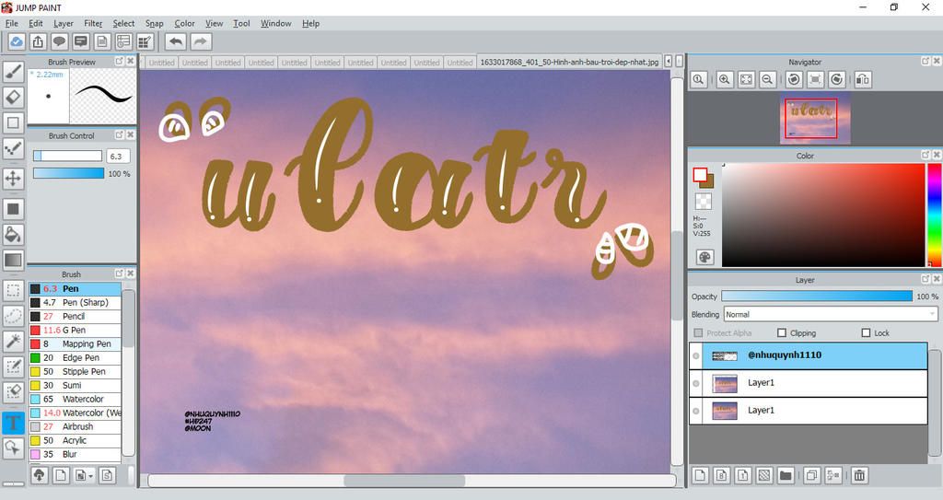Select the Bucket fill tool
The width and height of the screenshot is (943, 500).
[x=13, y=235]
